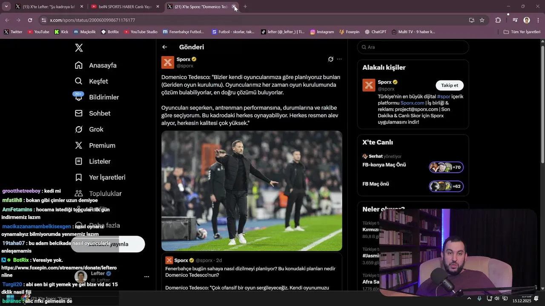The image size is (545, 306).
Task: Open the X logo home link
Action: [x=79, y=48]
